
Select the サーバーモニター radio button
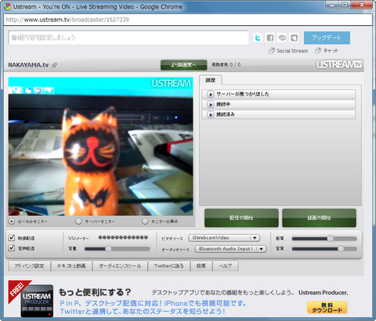pyautogui.click(x=78, y=222)
